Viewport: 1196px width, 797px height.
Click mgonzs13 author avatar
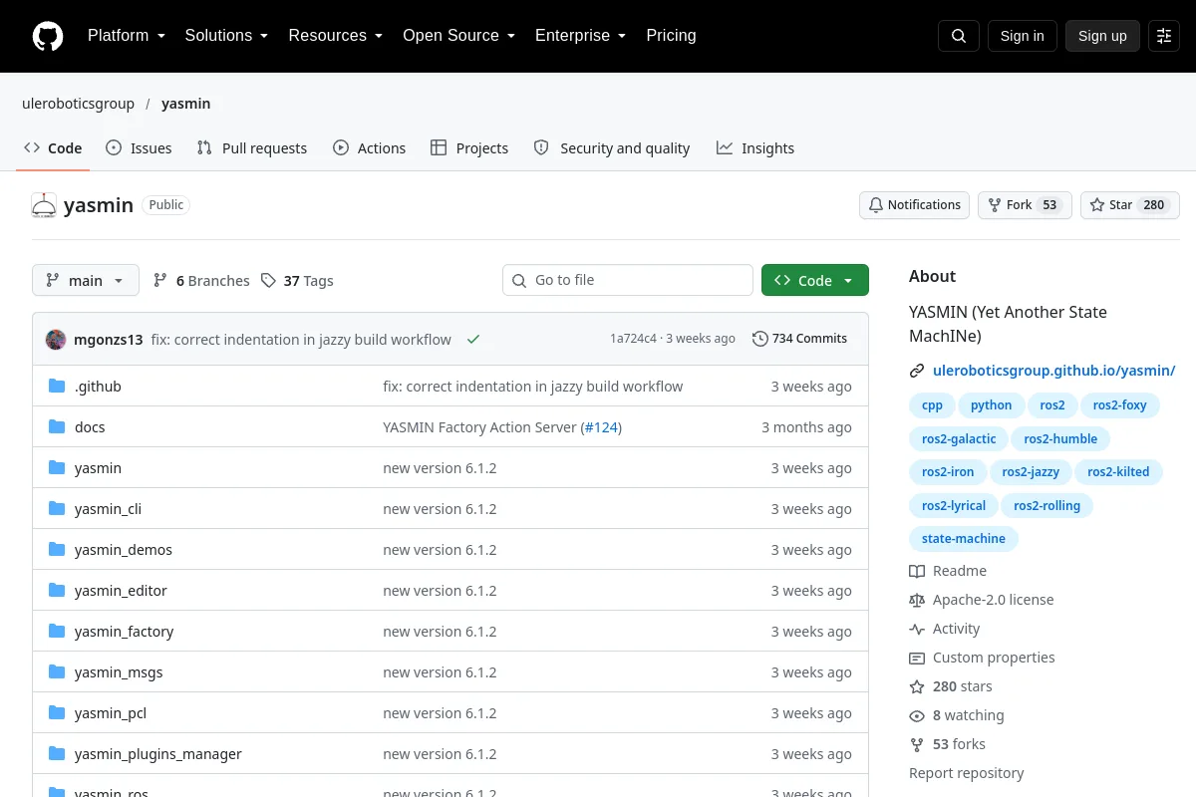(56, 339)
